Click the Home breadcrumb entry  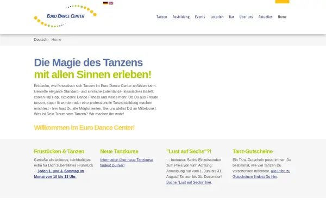(56, 40)
